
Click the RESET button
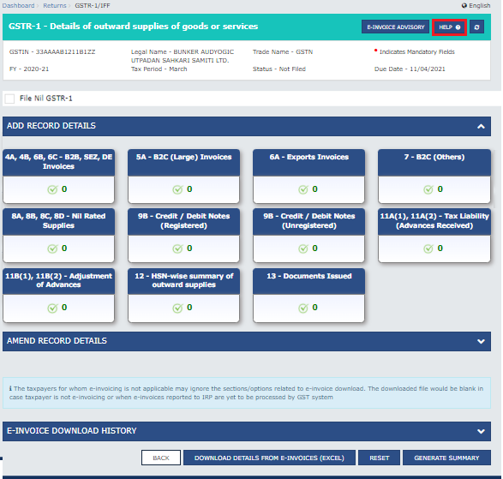(x=379, y=458)
